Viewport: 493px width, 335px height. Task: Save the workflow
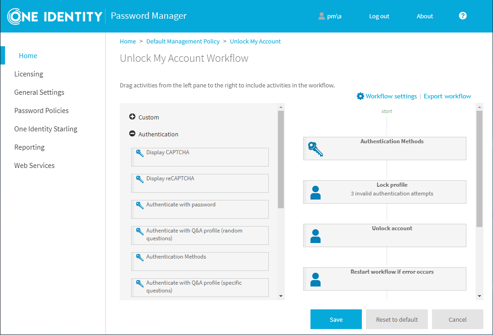[336, 319]
